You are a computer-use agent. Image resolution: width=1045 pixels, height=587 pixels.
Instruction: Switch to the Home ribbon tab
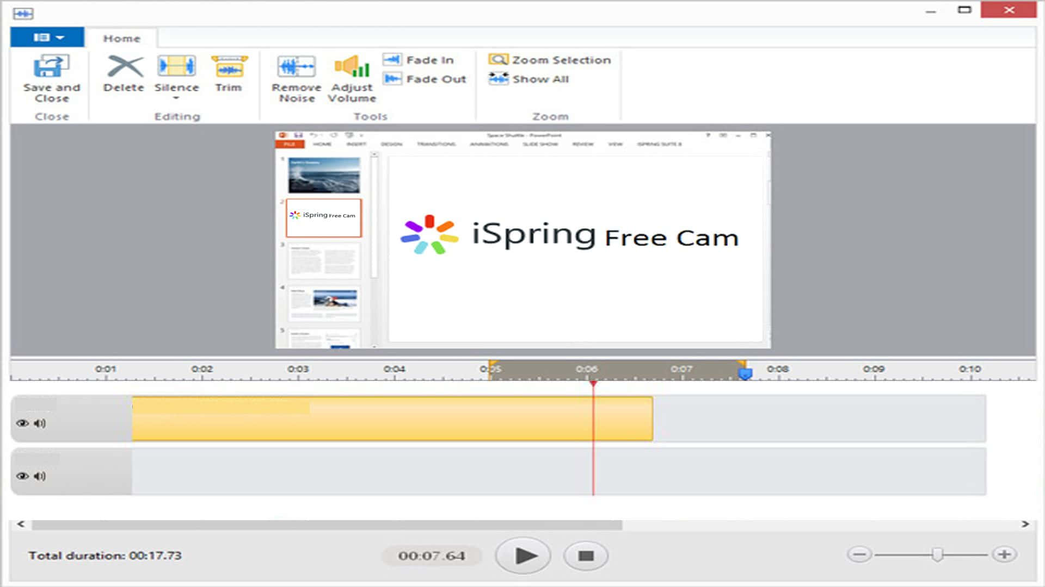pos(122,39)
